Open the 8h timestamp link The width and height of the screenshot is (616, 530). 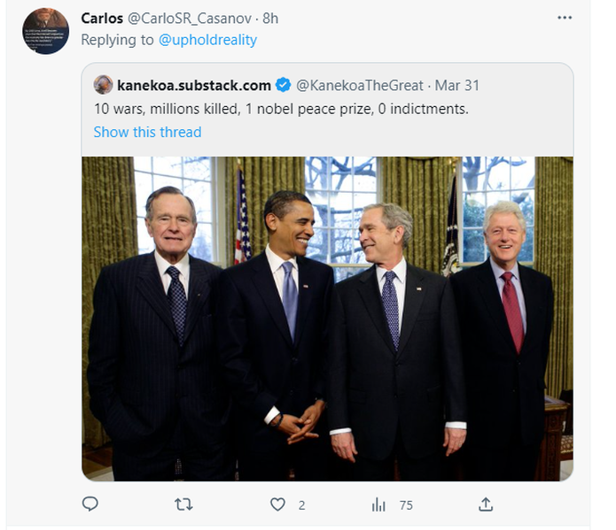[271, 18]
